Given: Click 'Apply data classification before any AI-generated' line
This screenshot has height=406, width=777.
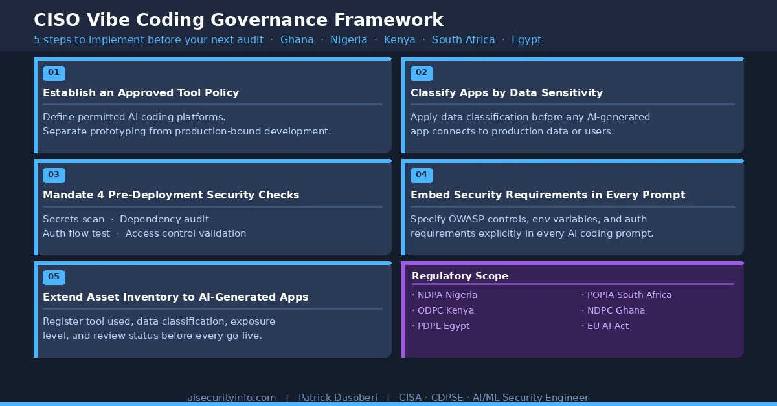Looking at the screenshot, I should coord(530,117).
